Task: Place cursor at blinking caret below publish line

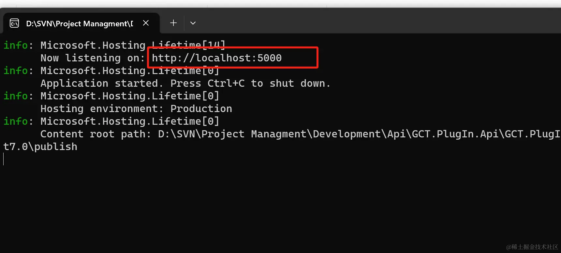Action: coord(4,159)
